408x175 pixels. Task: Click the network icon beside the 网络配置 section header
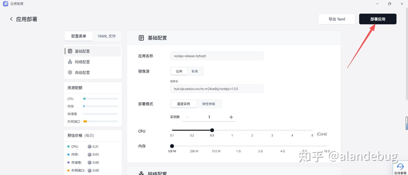141,173
